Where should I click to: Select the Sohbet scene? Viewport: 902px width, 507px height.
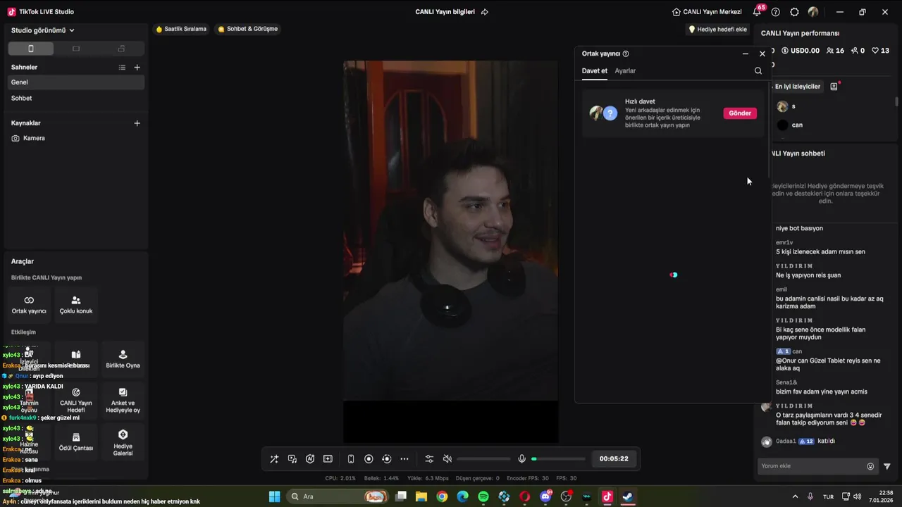(76, 99)
